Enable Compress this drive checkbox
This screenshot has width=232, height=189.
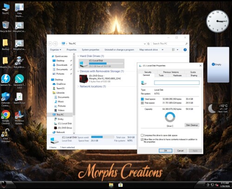[x=142, y=135]
